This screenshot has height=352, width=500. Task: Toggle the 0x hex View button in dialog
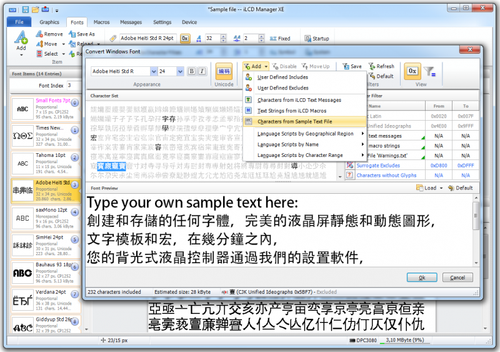pyautogui.click(x=412, y=71)
